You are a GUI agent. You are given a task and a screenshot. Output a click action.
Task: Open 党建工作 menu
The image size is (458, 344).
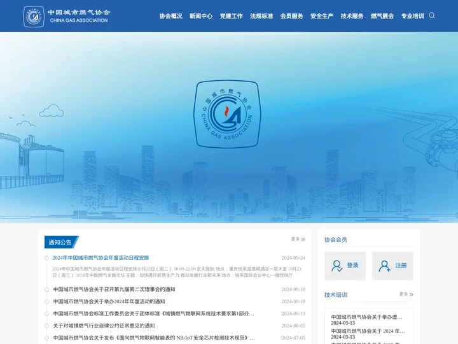(x=232, y=16)
